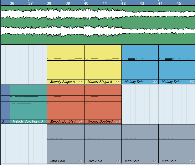Set position to bar 45 in ruler

click(179, 3)
